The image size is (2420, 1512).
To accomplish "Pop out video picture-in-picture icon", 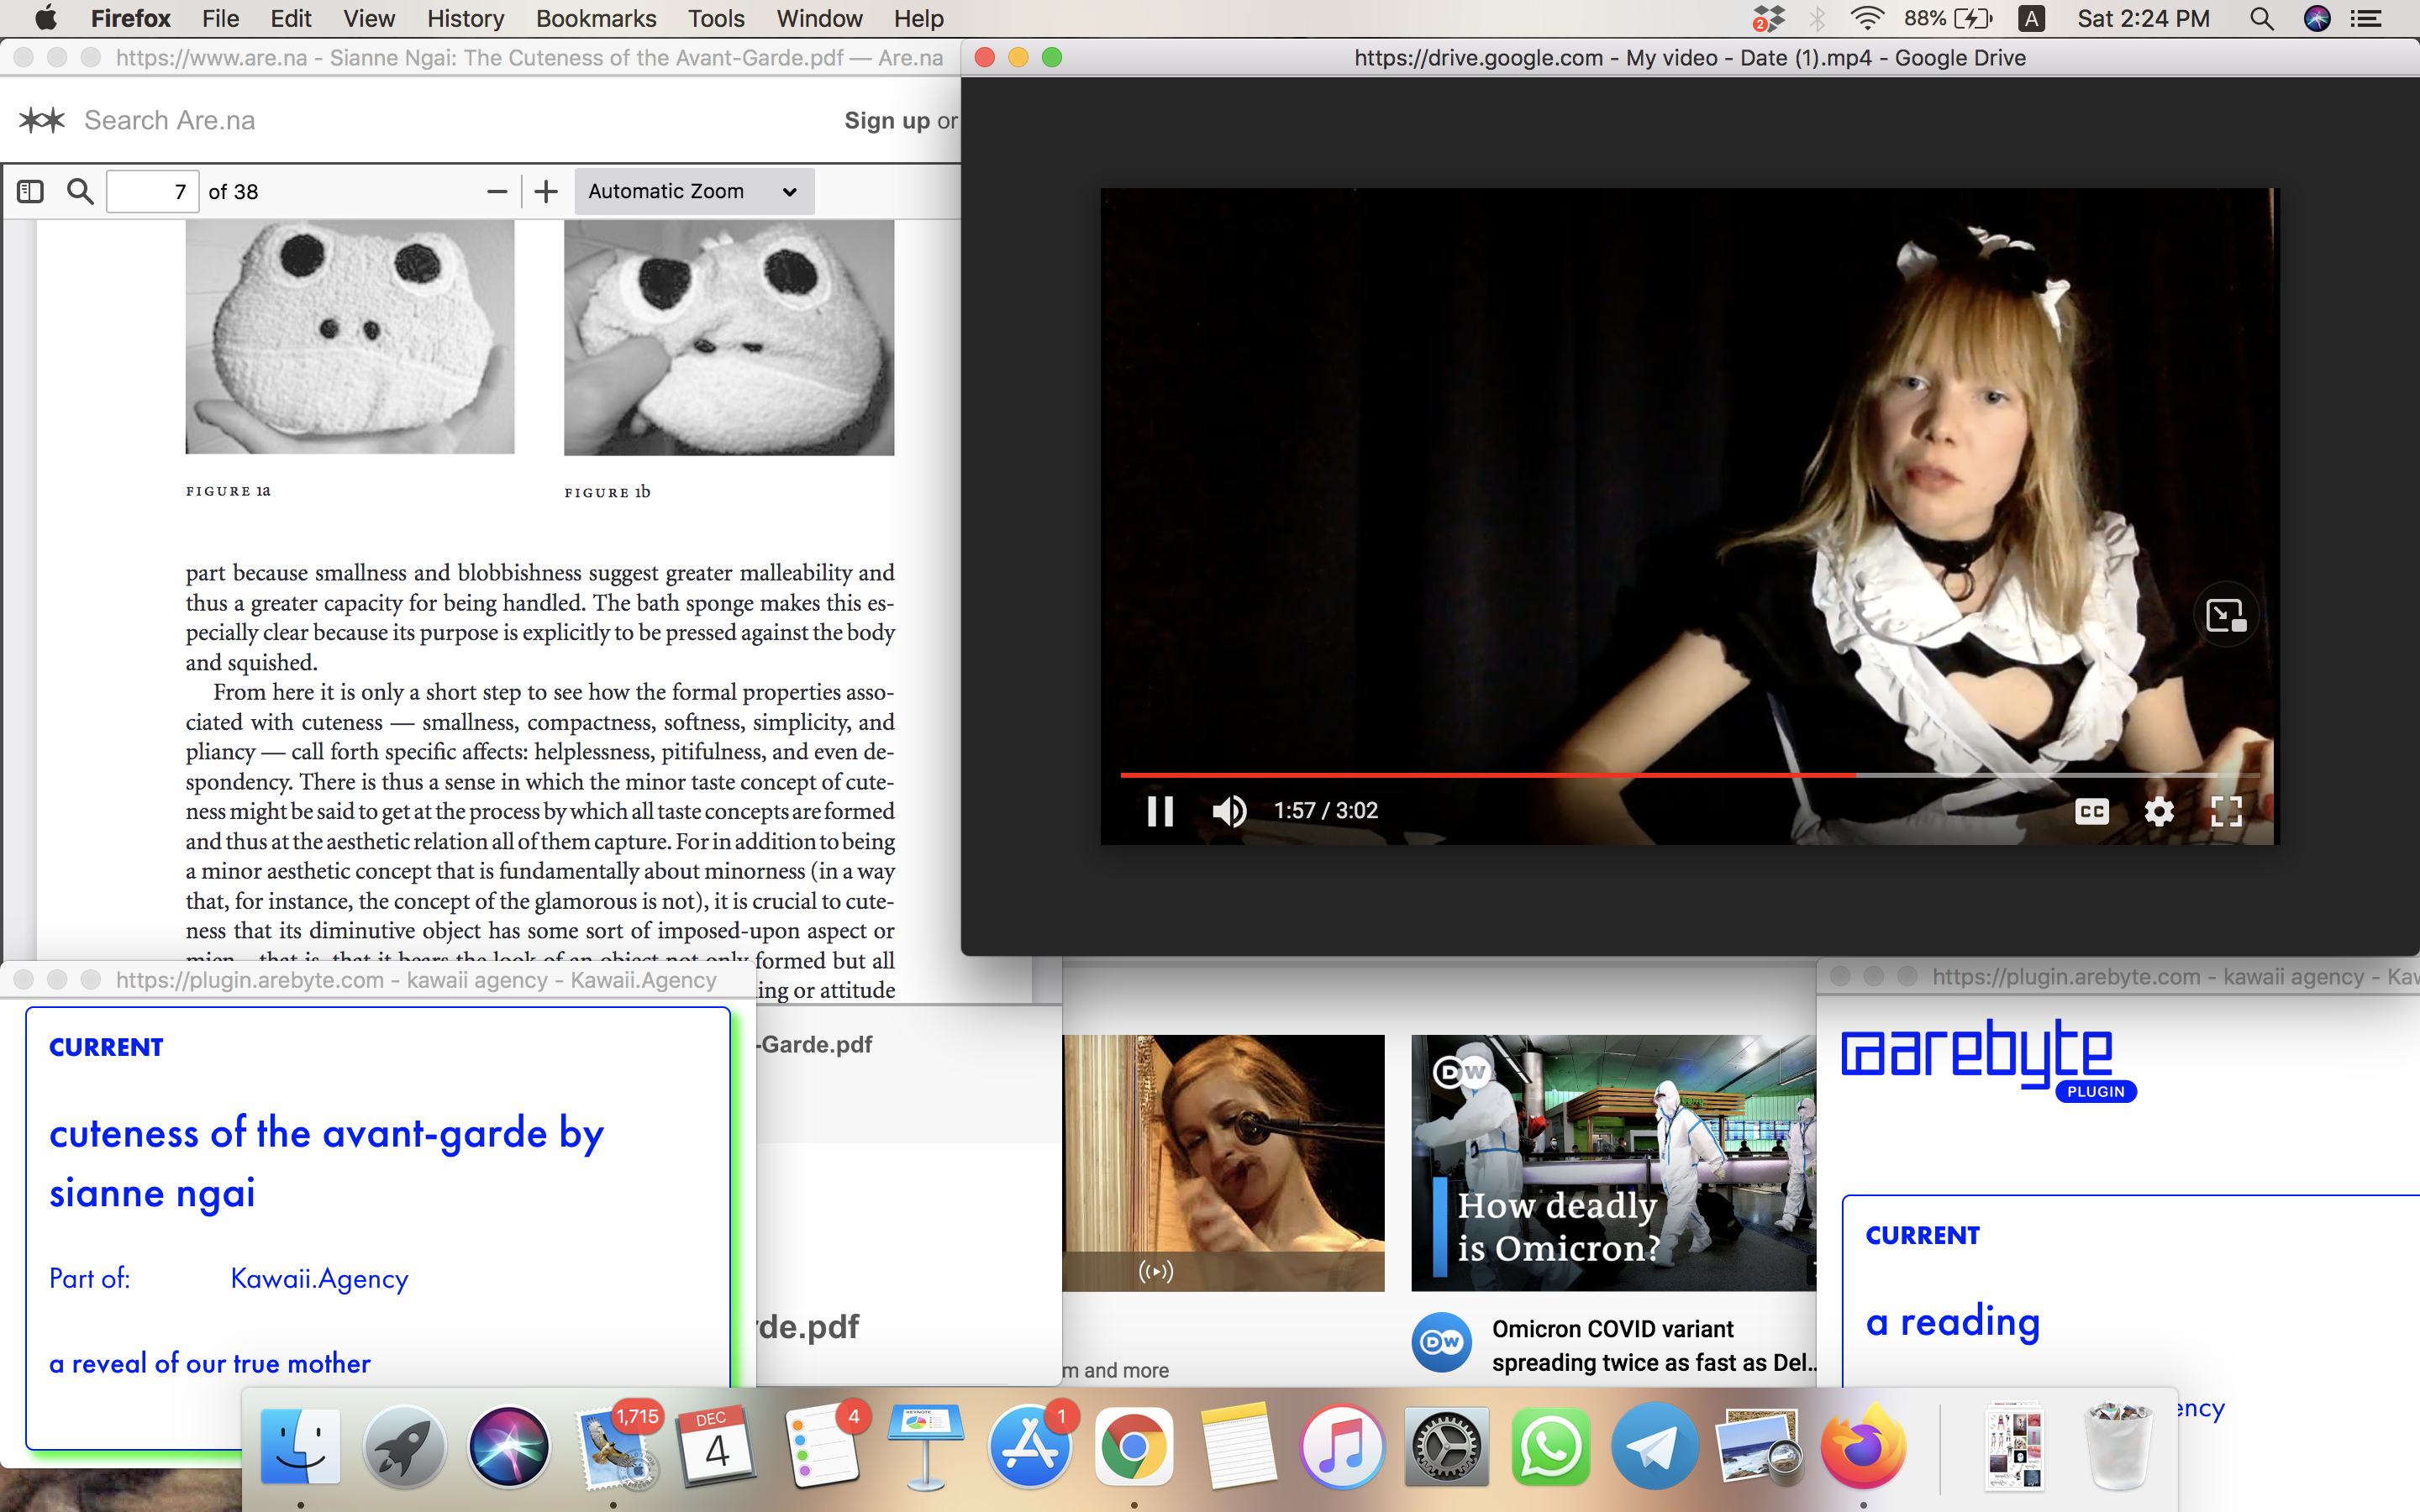I will pos(2225,615).
